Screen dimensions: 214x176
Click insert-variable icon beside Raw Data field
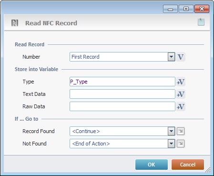tap(181, 106)
